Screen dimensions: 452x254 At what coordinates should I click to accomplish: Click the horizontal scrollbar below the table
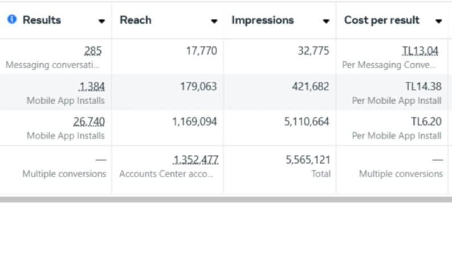(x=226, y=199)
